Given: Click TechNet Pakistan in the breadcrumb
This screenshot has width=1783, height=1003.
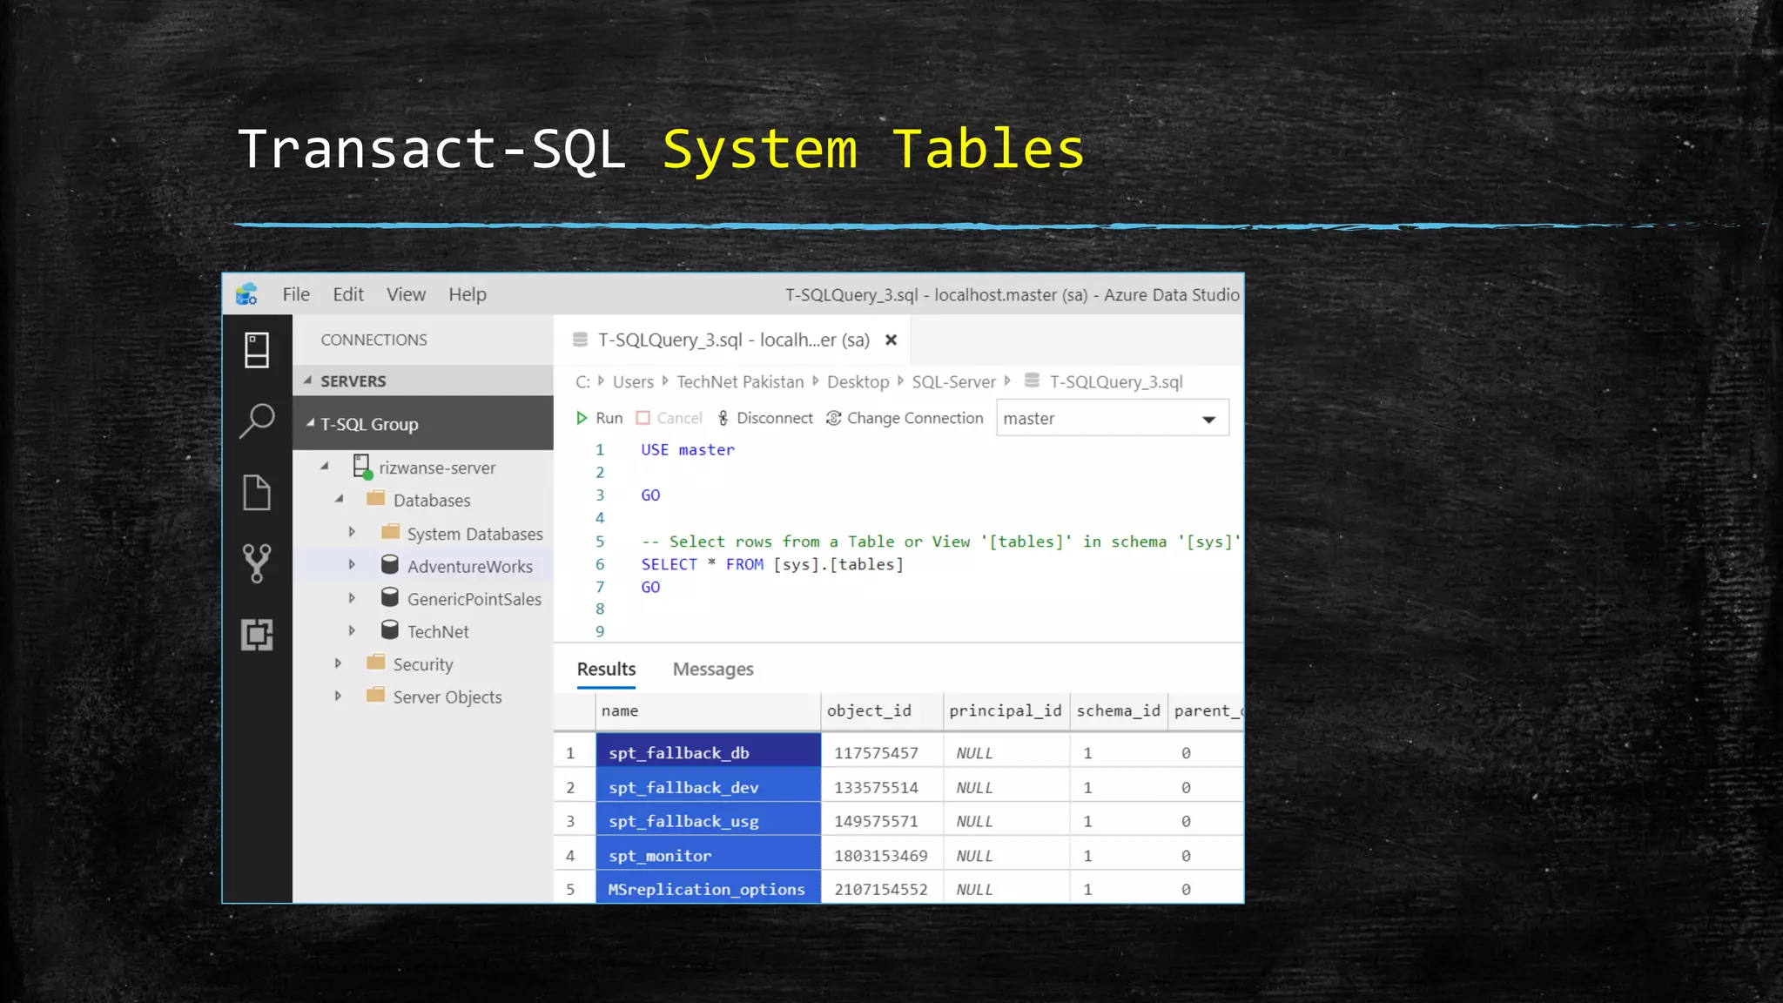Looking at the screenshot, I should 740,382.
